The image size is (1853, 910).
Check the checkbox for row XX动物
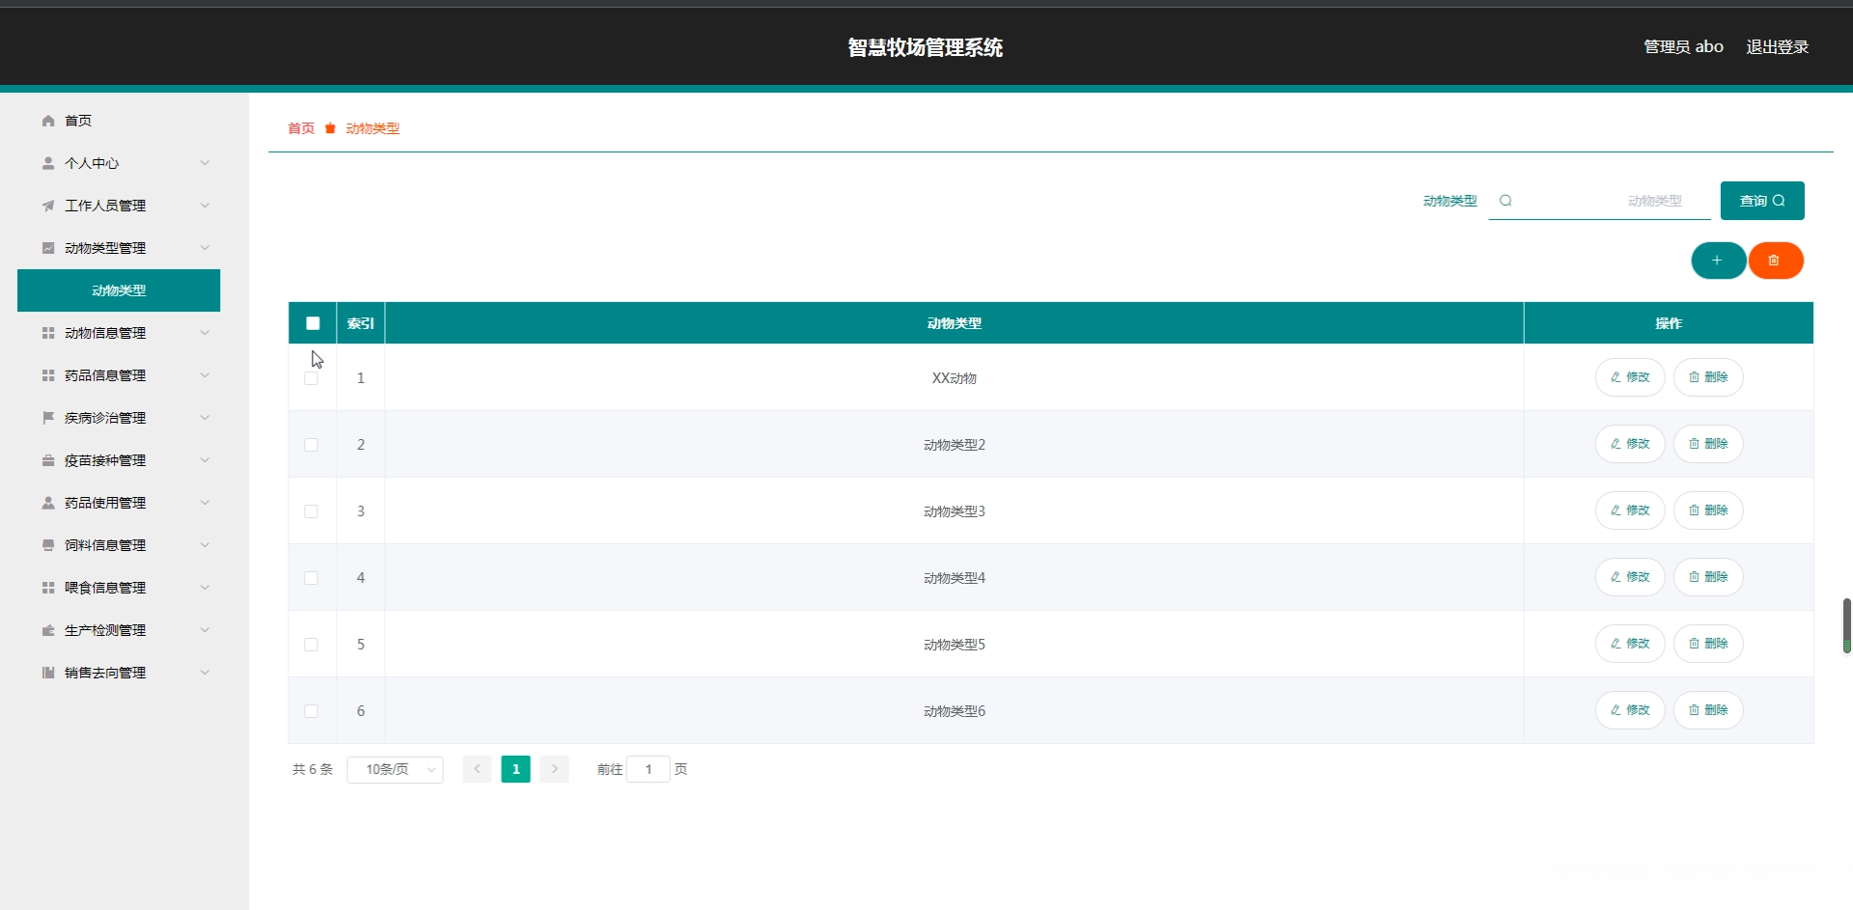tap(311, 378)
